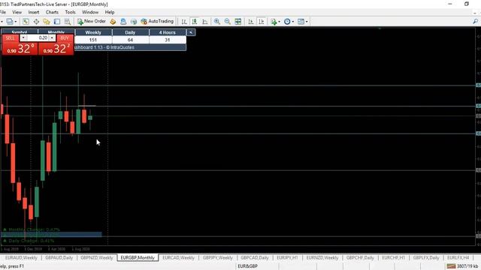
Task: Switch chart to bar chart
Action: (x=184, y=22)
